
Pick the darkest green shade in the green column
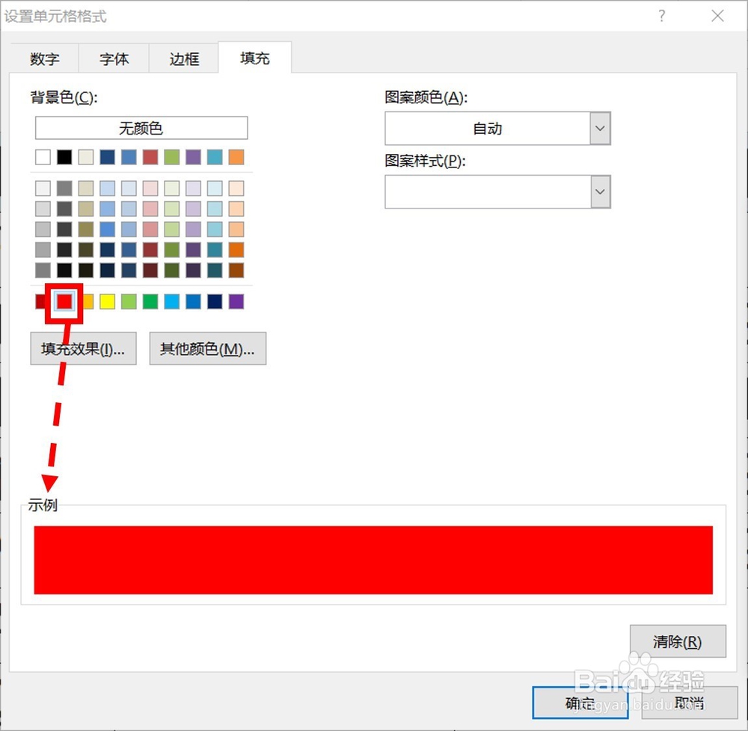[172, 270]
